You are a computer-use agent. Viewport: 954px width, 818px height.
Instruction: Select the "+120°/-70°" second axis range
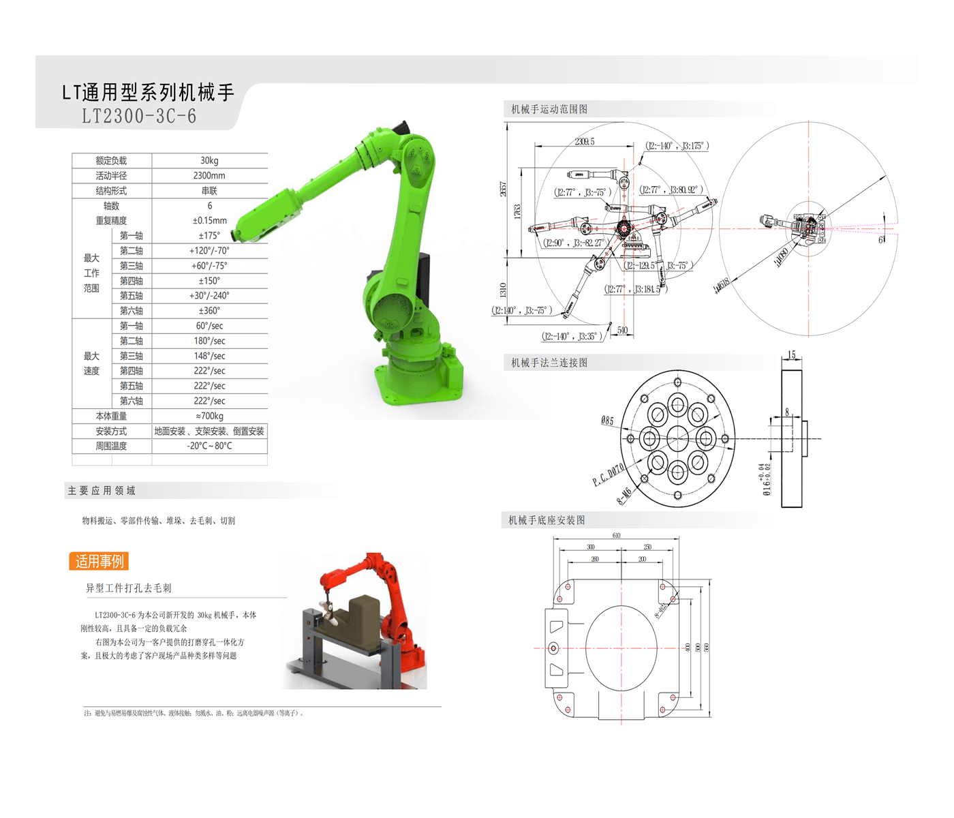click(209, 251)
